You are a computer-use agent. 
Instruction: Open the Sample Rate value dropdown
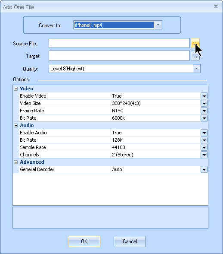tap(204, 147)
